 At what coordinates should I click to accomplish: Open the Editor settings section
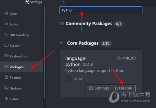tap(21, 24)
